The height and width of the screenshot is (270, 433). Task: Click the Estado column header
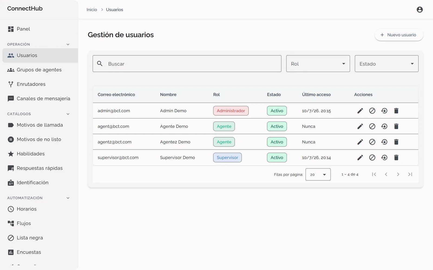(274, 94)
